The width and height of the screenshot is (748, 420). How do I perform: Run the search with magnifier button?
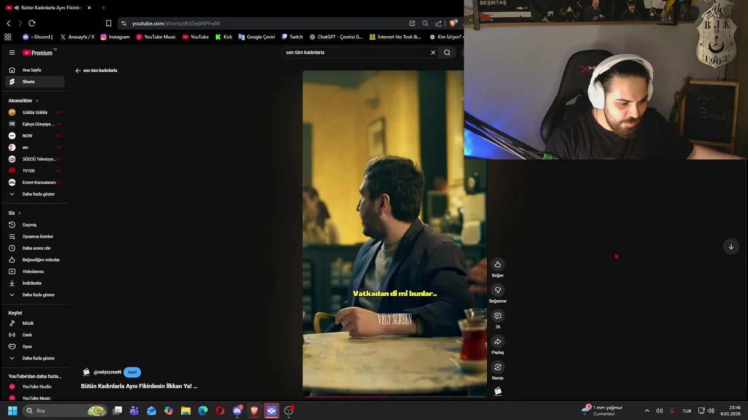click(447, 52)
